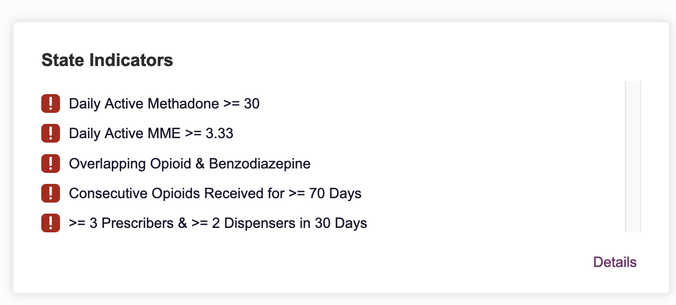
Task: Select the >= 3 Prescribers & >= 2 Dispensers text
Action: tap(217, 223)
